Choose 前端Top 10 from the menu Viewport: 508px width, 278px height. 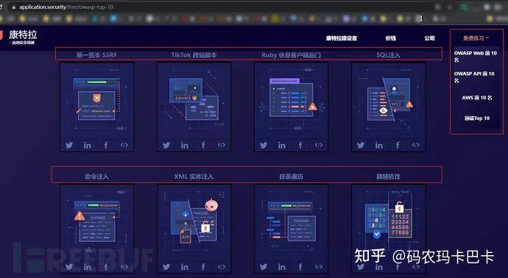pyautogui.click(x=477, y=118)
